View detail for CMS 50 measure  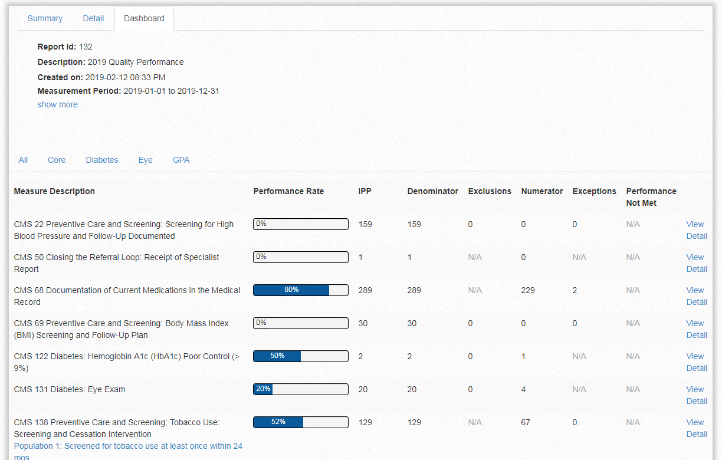click(x=696, y=263)
